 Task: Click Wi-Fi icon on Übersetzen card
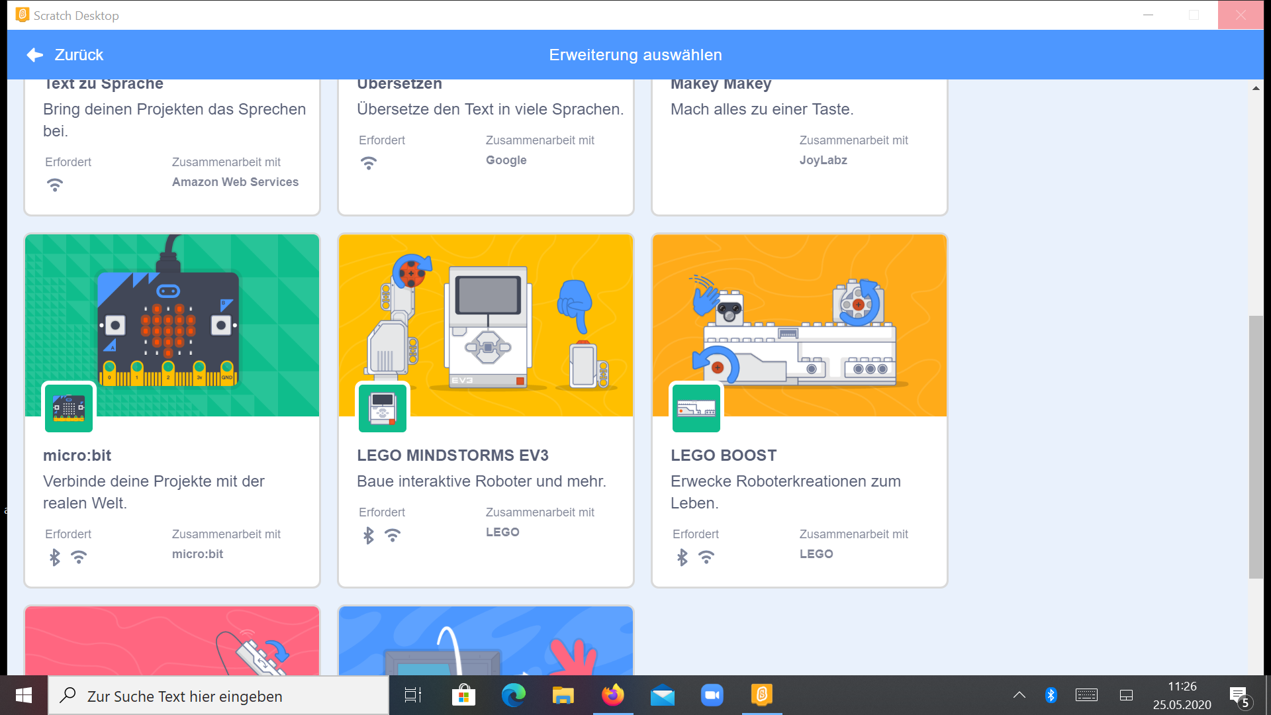coord(369,164)
